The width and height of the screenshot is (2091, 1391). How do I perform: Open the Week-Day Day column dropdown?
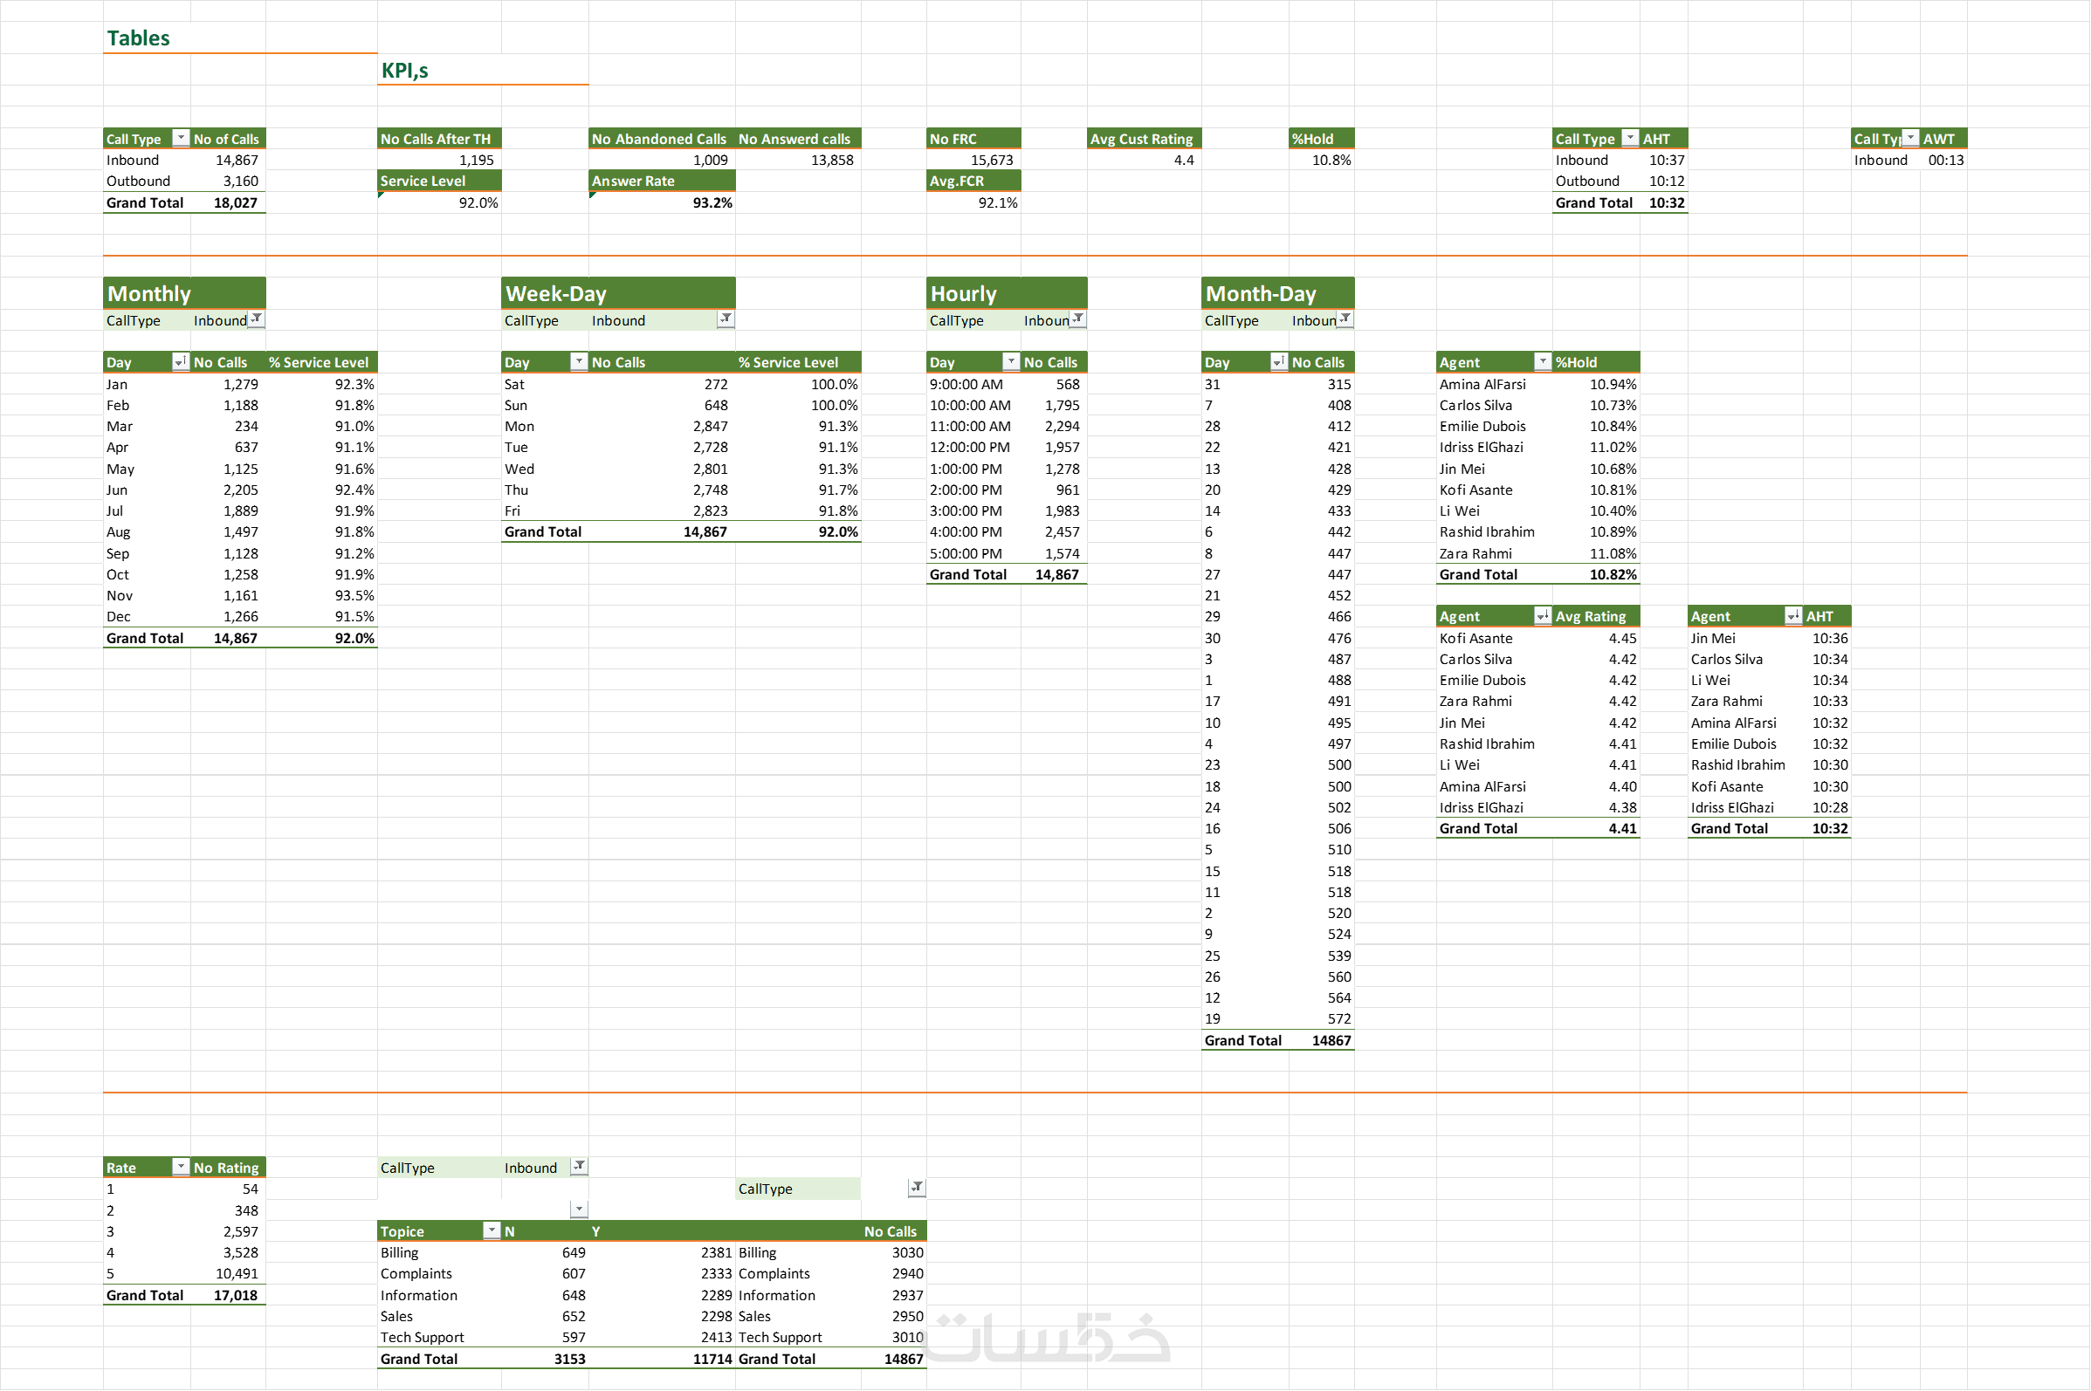579,362
